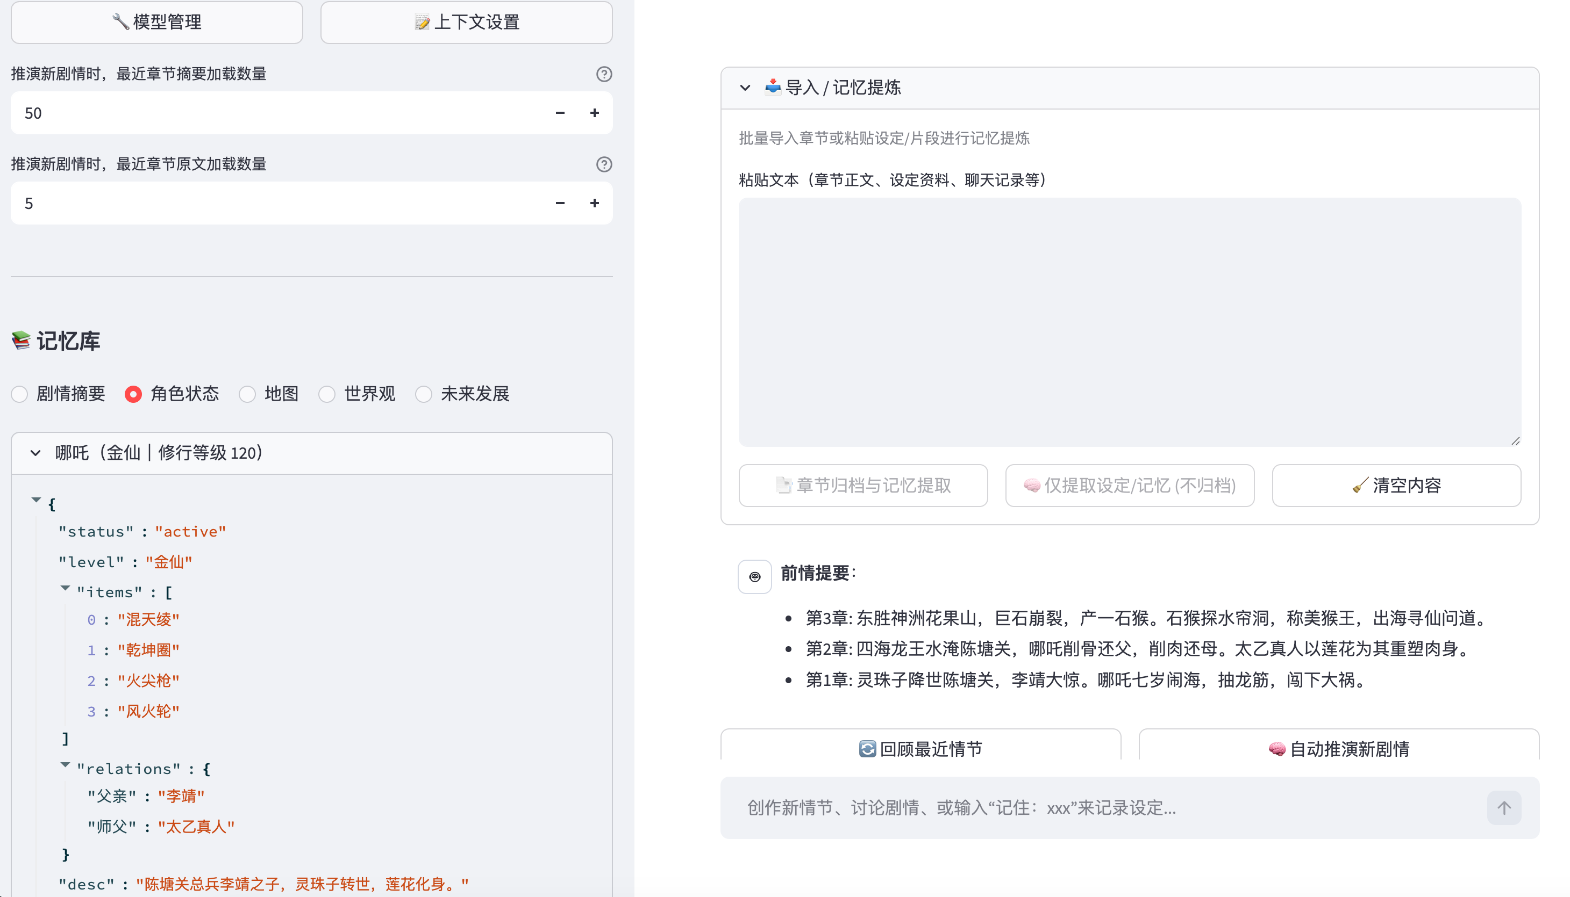Screen dimensions: 1570x897
Task: Click the "desc" value 陈塘关总兵李靖之子
Action: (302, 884)
